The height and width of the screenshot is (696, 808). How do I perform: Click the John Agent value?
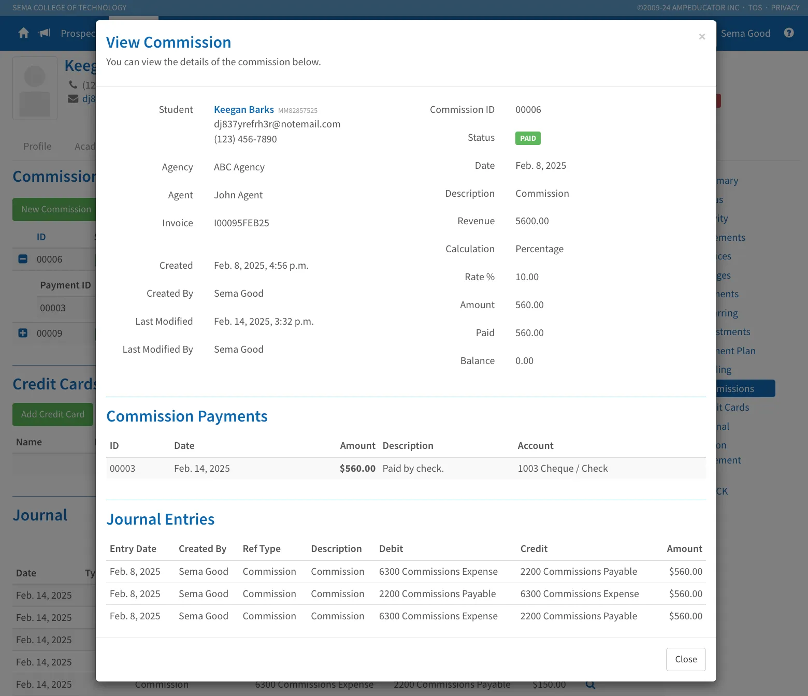pos(238,195)
